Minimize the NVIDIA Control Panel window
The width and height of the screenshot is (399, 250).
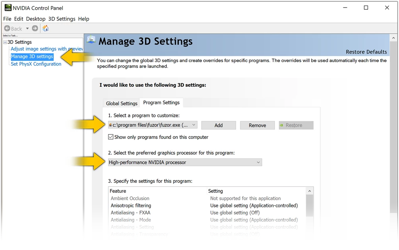(x=345, y=8)
